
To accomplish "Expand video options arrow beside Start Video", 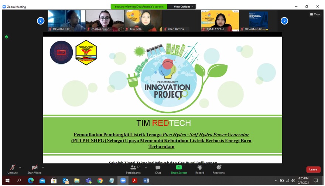I will pos(43,167).
